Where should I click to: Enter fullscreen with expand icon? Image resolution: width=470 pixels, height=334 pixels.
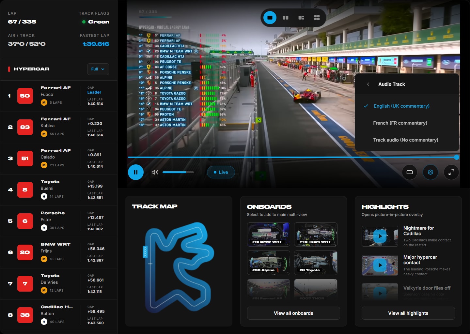tap(451, 172)
